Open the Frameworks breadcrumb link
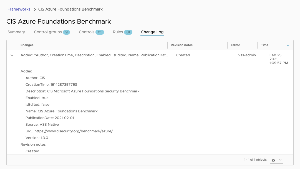 click(x=19, y=9)
